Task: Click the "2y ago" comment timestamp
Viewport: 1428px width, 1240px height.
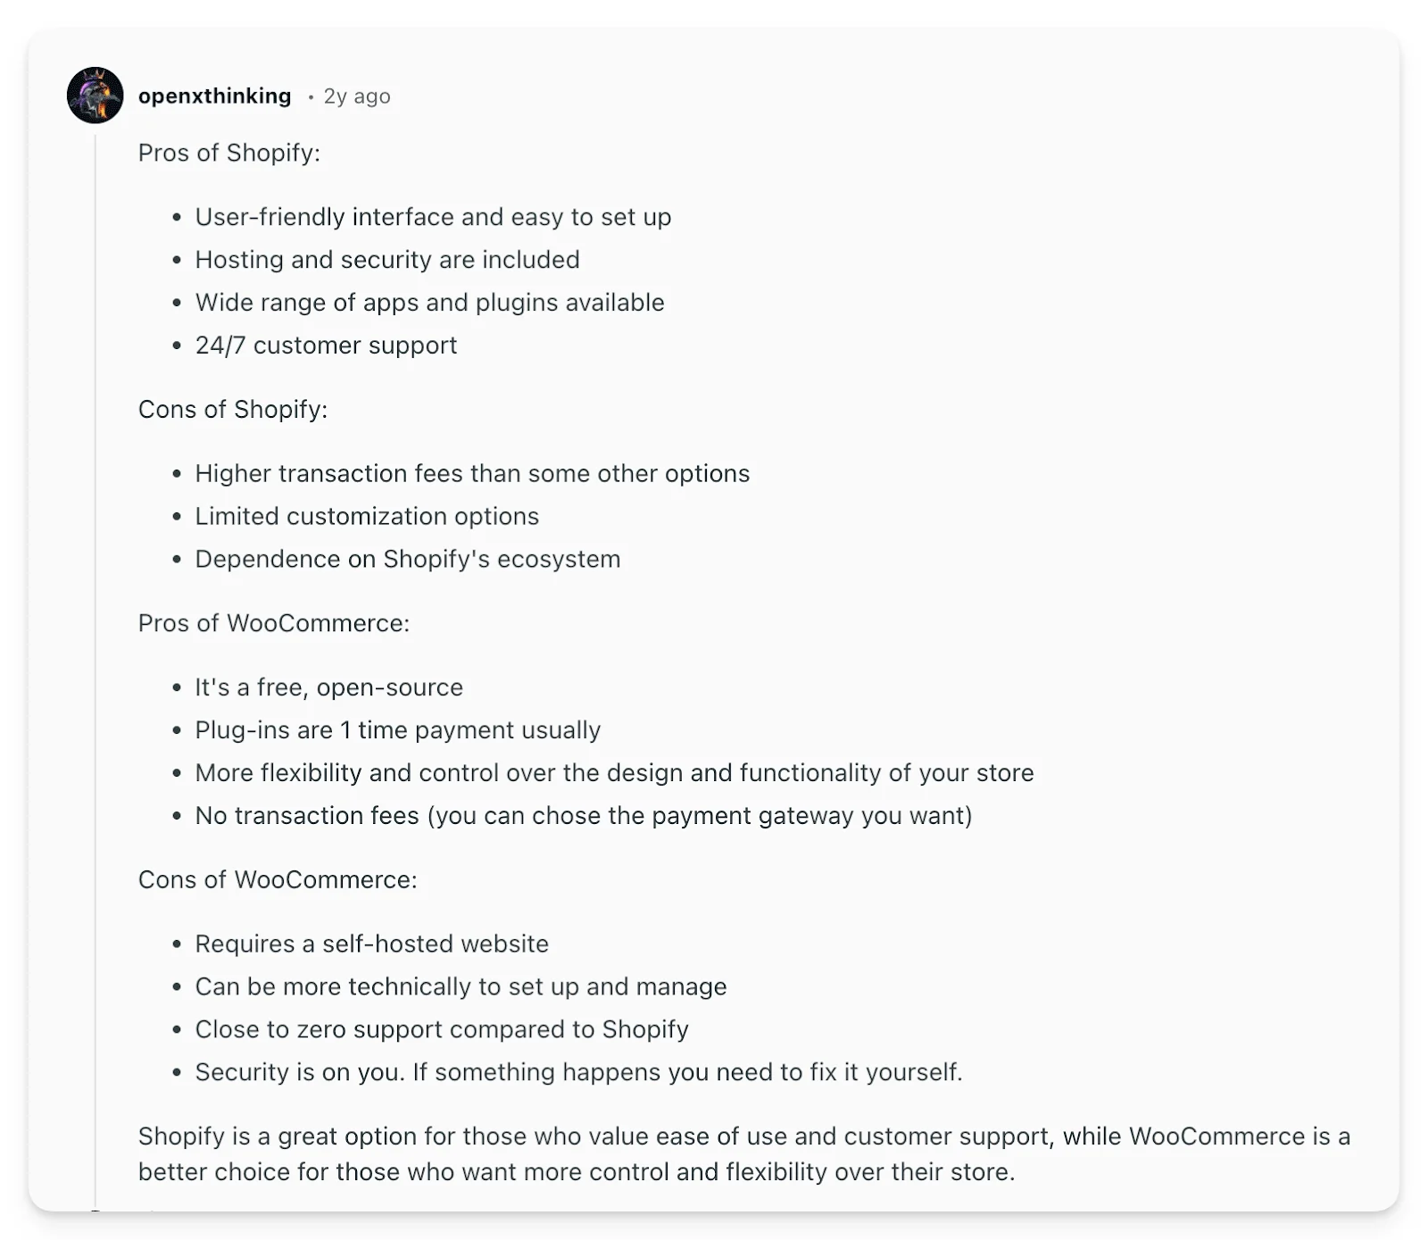Action: [356, 96]
